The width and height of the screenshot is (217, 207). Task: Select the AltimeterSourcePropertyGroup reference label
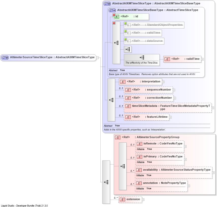coord(151,137)
